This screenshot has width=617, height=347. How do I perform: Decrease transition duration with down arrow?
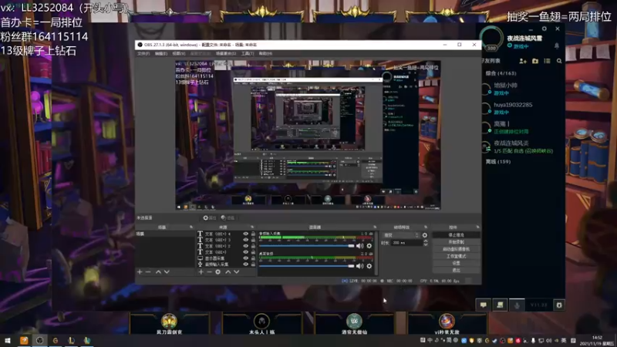tap(426, 244)
